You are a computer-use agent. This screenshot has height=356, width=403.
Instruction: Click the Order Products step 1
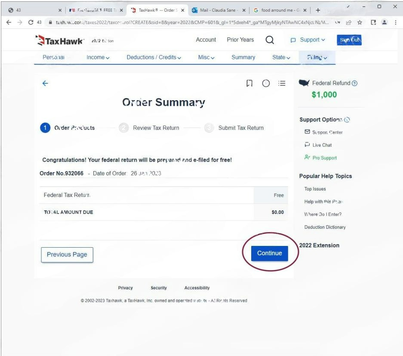[x=68, y=128]
